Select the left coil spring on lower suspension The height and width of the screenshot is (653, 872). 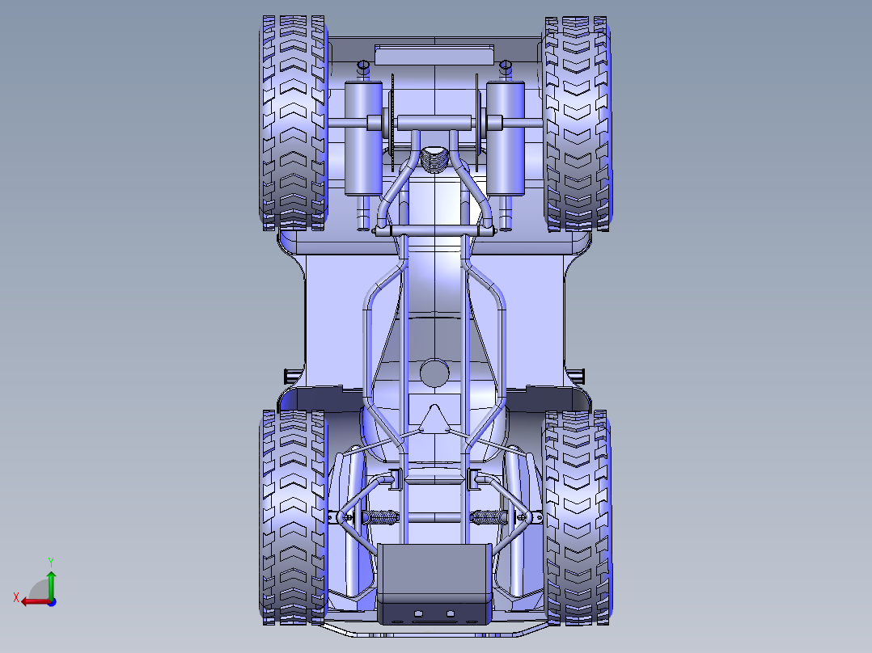pos(381,518)
